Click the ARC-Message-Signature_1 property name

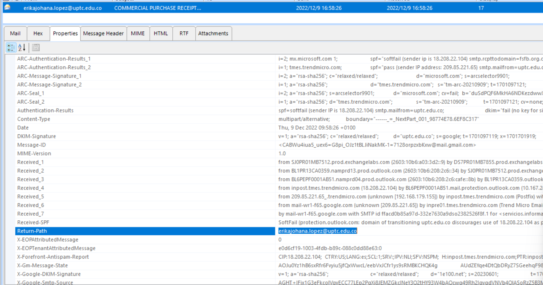click(x=49, y=76)
